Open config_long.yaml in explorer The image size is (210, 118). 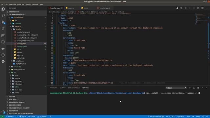[x=23, y=32]
